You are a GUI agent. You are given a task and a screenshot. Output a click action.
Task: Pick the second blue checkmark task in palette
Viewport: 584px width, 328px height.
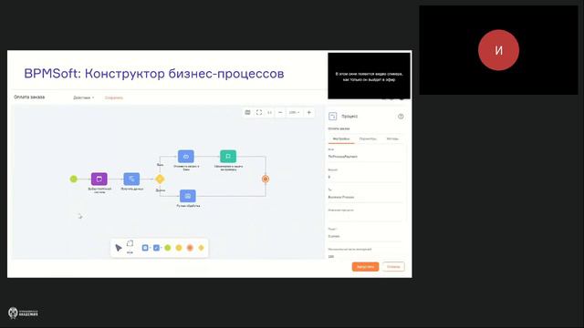coord(156,248)
